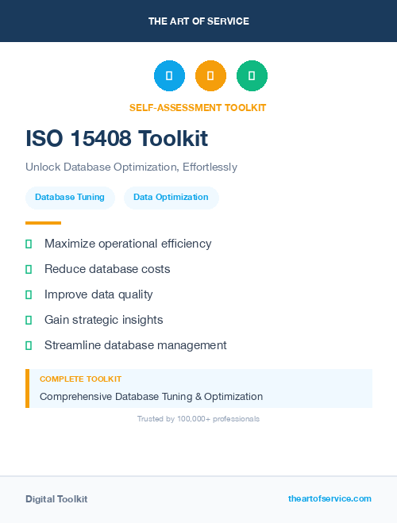
Task: Click the COMPLETE TOOLKIT label
Action: [x=80, y=379]
